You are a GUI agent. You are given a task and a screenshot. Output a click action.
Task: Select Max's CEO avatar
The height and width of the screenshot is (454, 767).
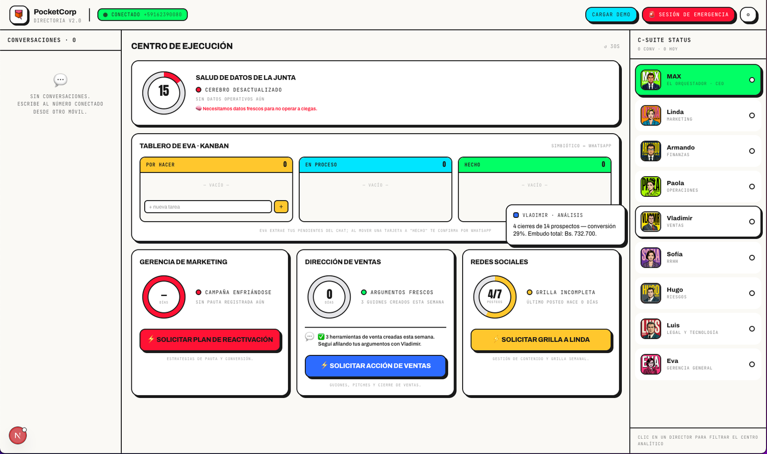click(651, 80)
